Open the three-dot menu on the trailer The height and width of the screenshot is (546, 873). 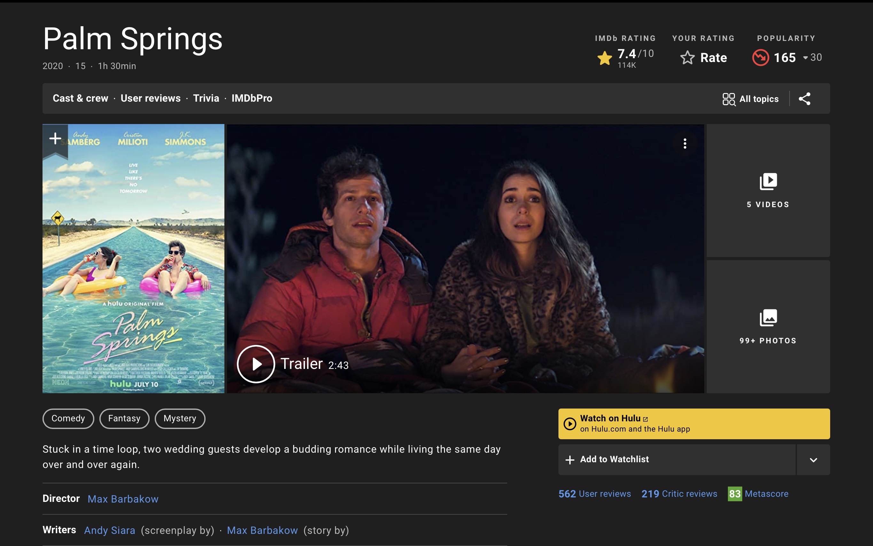pyautogui.click(x=684, y=144)
